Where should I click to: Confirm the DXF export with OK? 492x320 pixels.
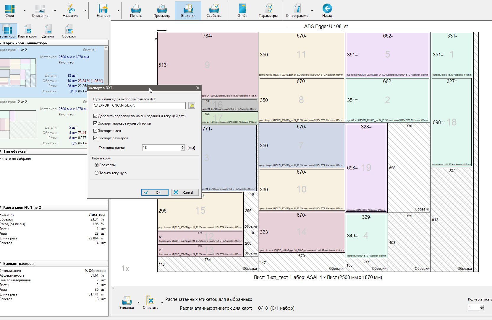click(155, 192)
